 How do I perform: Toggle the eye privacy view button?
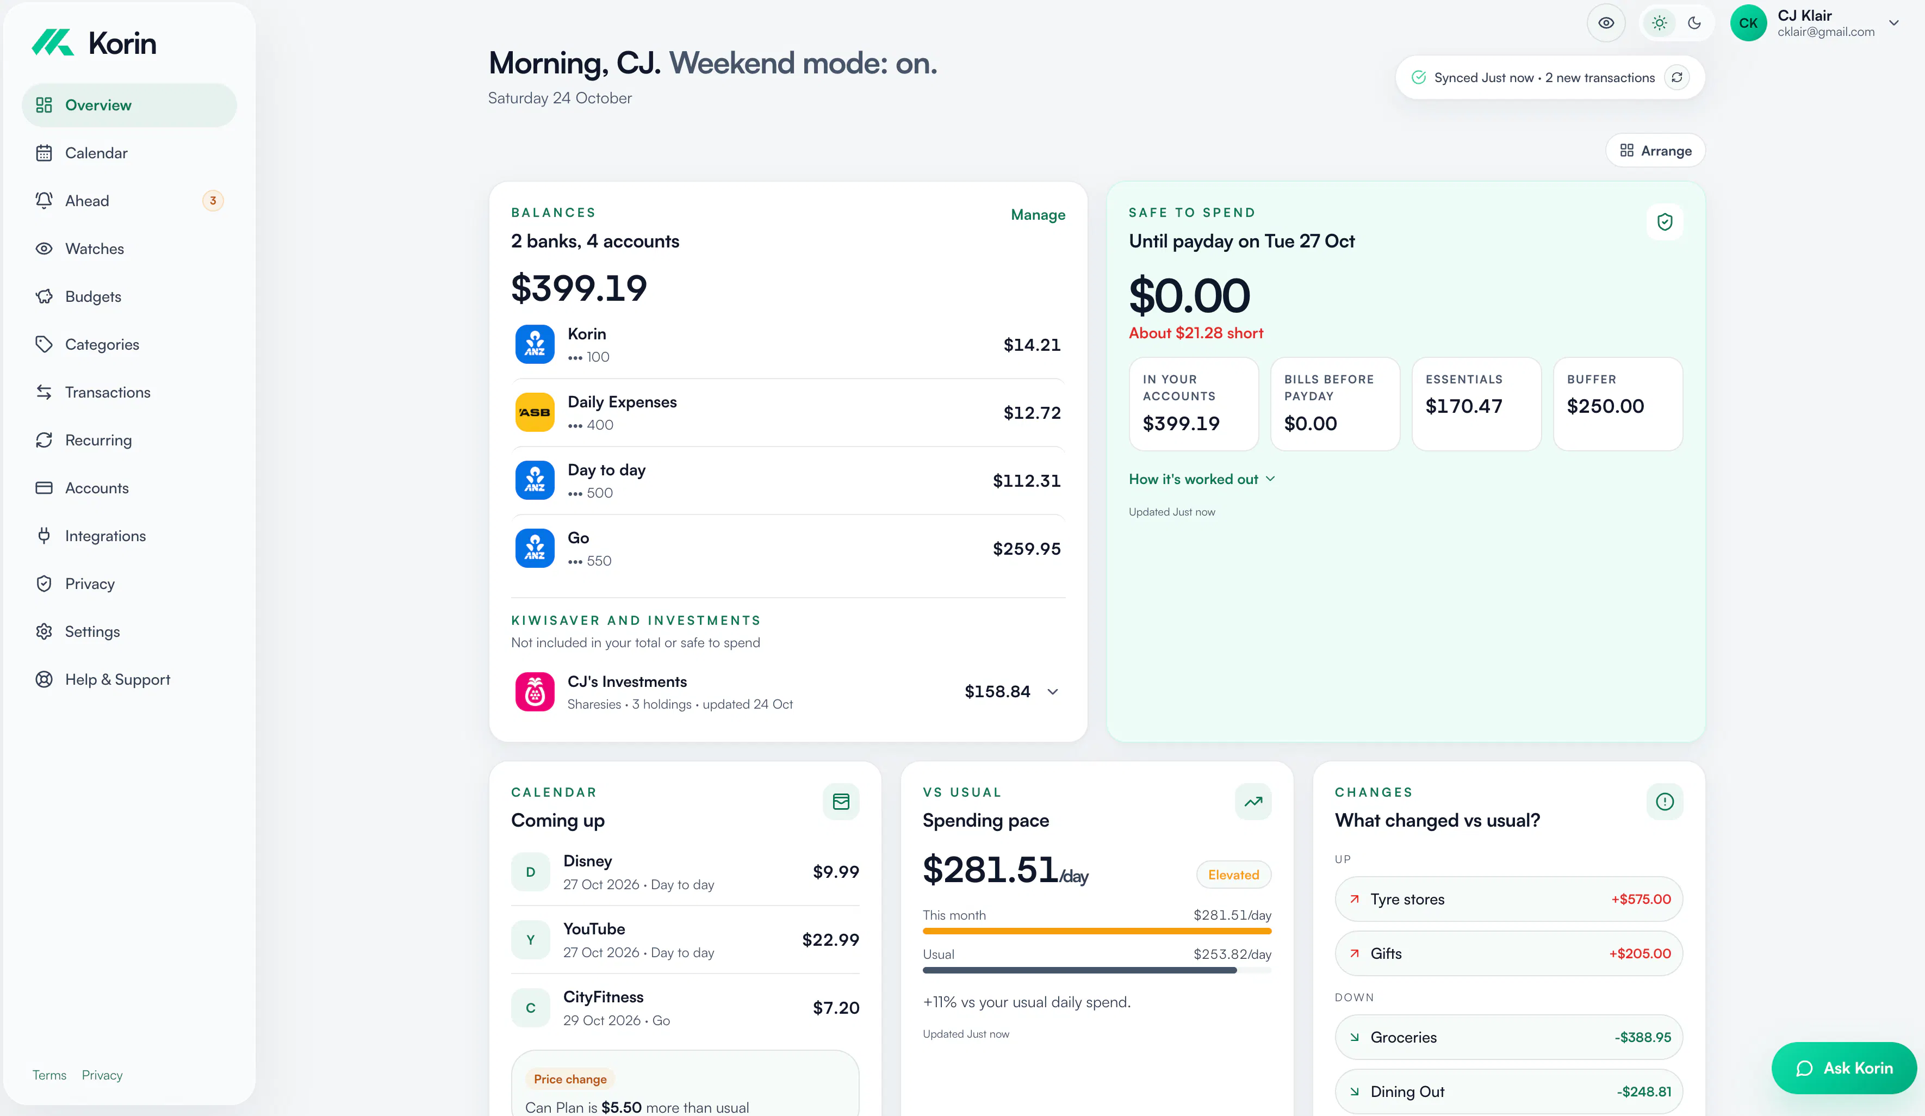[x=1606, y=23]
